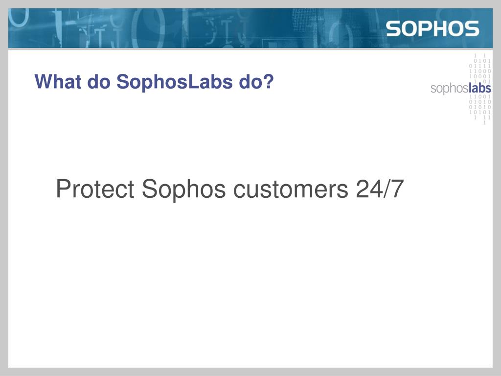Select the binary digits below sophoslabs logo
Image resolution: width=501 pixels, height=376 pixels.
click(480, 109)
